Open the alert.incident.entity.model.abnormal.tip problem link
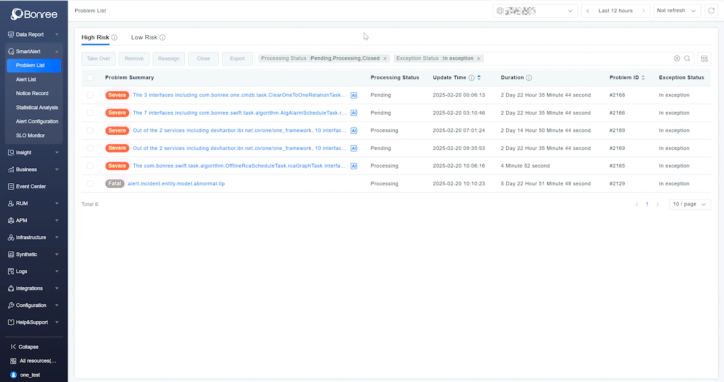Image resolution: width=724 pixels, height=382 pixels. point(176,184)
